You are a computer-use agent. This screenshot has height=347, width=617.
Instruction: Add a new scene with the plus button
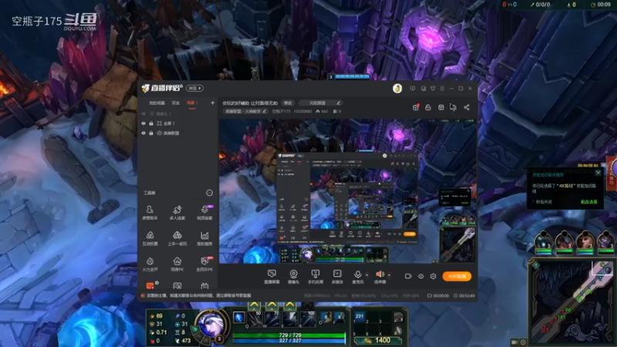(x=213, y=103)
